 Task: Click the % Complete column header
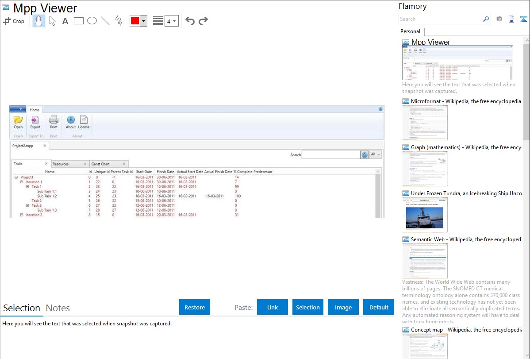[243, 172]
